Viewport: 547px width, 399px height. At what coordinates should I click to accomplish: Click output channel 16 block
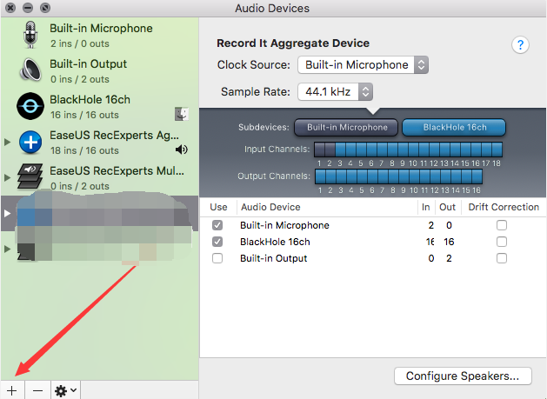coord(477,176)
